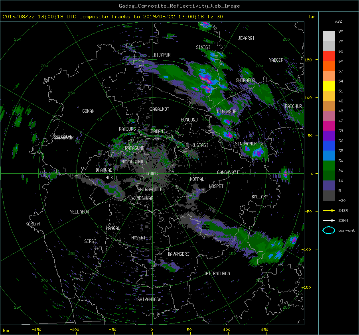Select the HUBLI city label
Viewport: 359px width, 335px height.
coord(111,178)
